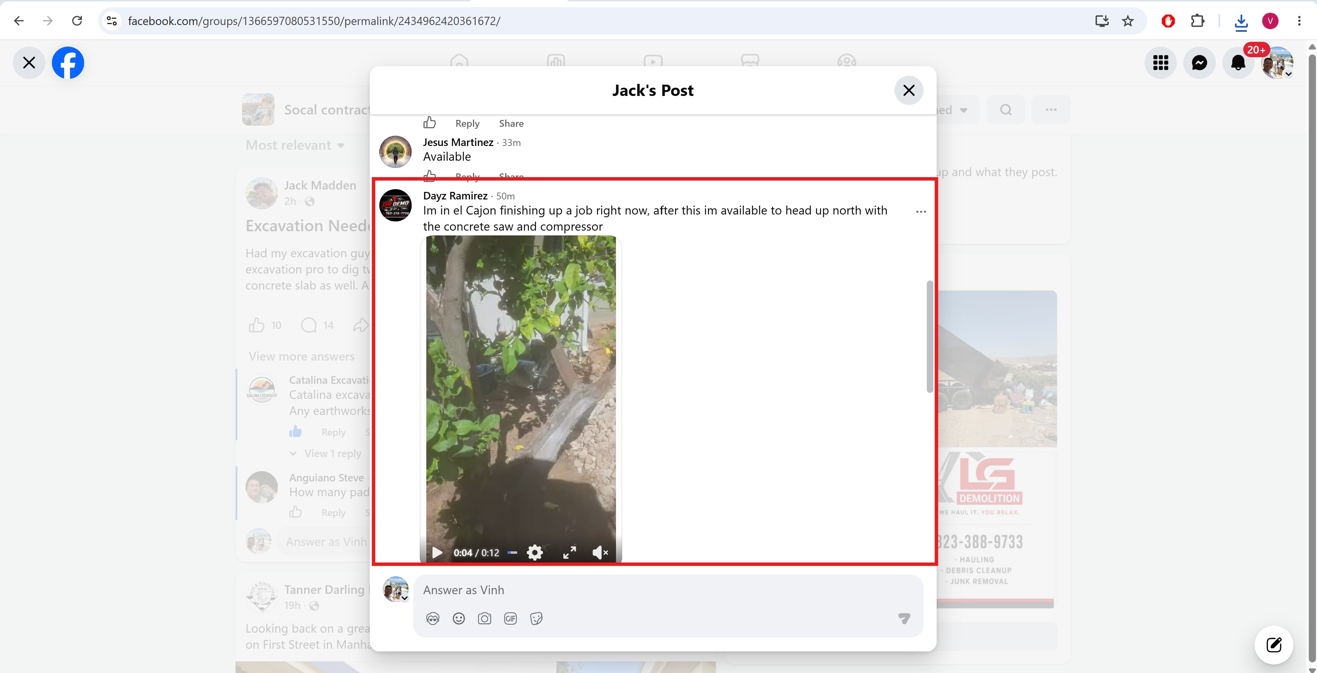Open site information icon in address bar
The image size is (1317, 673).
112,21
